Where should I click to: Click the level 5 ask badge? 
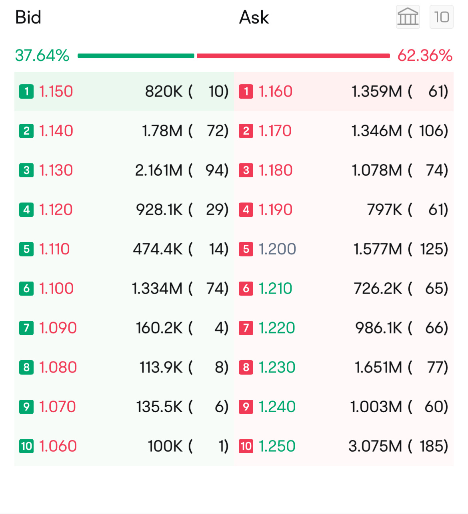pos(246,249)
